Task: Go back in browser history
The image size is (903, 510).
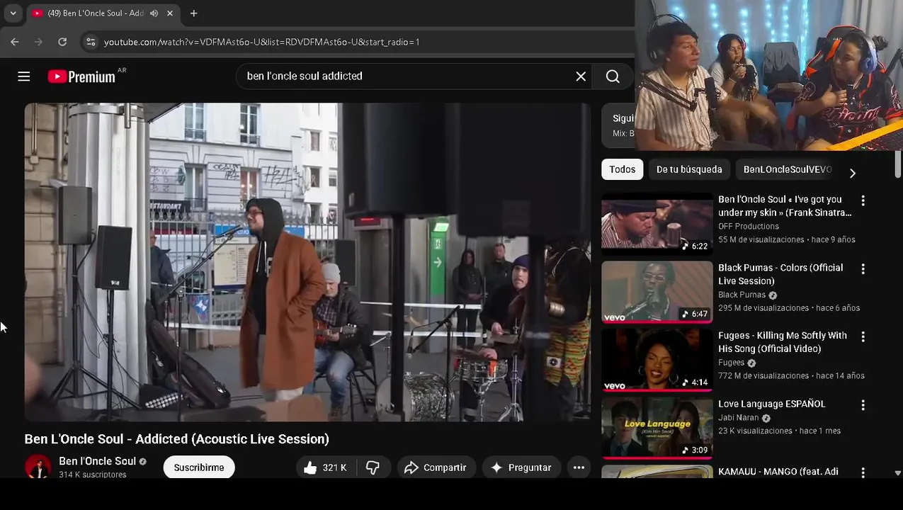Action: 15,42
